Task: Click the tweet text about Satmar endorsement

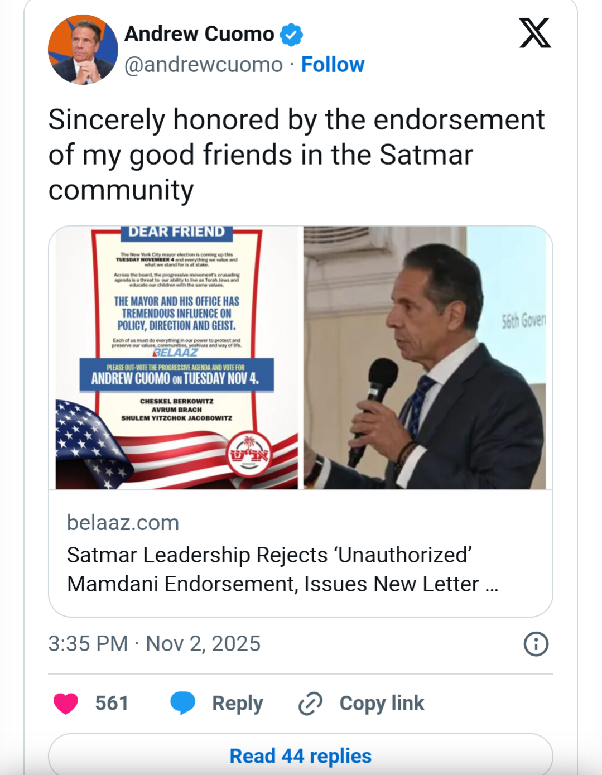Action: (296, 155)
